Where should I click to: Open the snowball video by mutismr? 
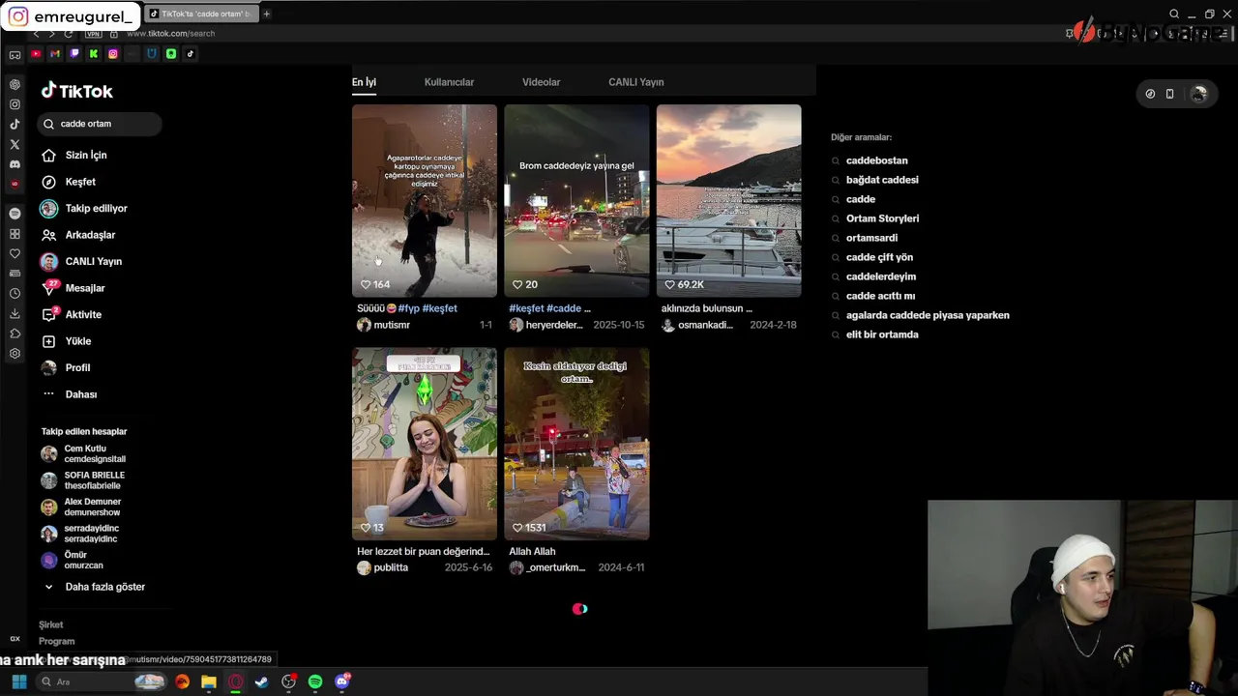point(425,200)
